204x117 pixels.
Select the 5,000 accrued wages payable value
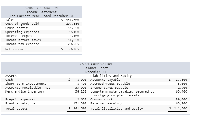click(x=182, y=84)
